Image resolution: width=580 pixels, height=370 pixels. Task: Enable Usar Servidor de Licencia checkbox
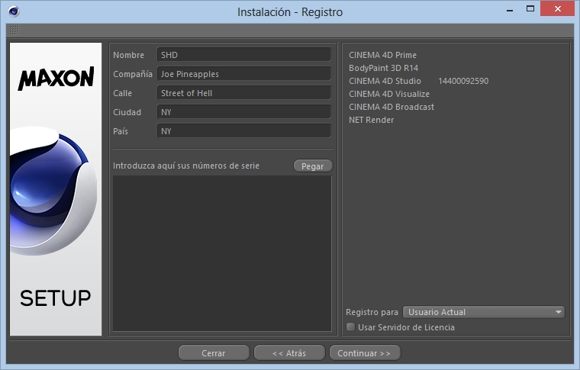pos(350,327)
